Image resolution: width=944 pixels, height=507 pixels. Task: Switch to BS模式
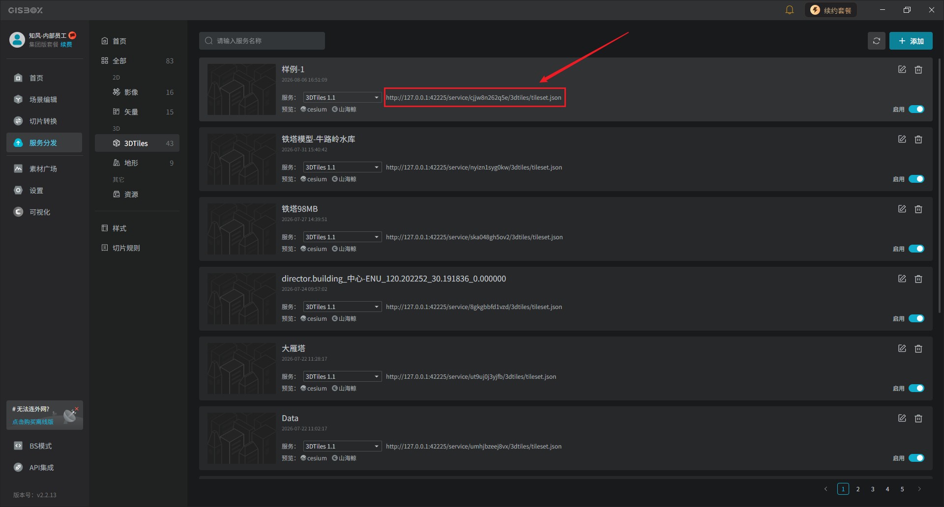[x=44, y=446]
